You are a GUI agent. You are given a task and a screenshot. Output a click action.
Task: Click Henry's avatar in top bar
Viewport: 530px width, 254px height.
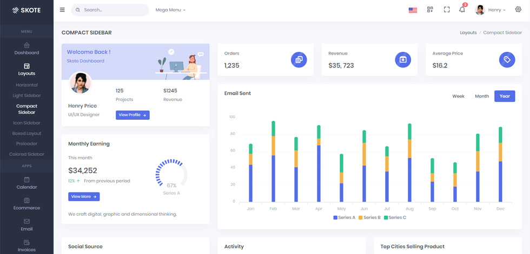(x=480, y=10)
